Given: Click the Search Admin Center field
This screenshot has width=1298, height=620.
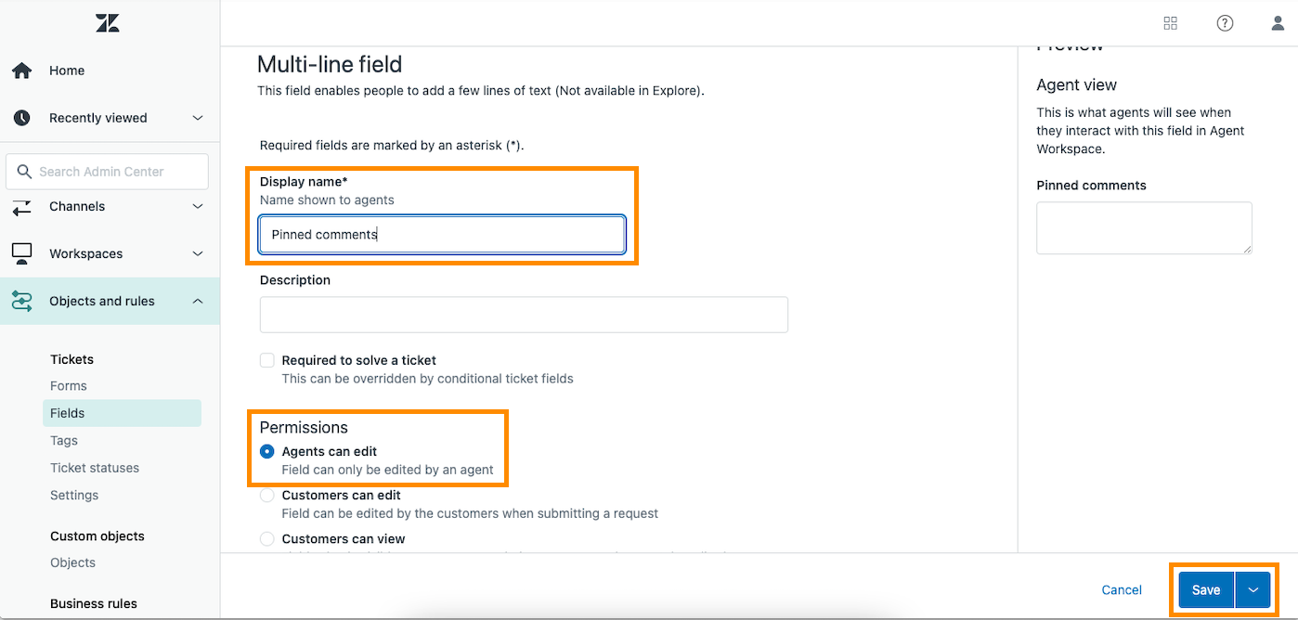Looking at the screenshot, I should coord(107,172).
